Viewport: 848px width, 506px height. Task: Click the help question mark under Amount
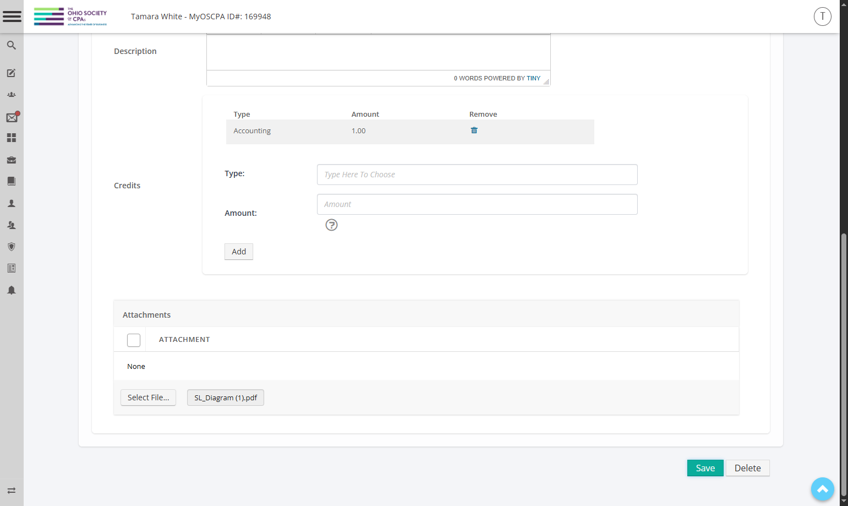331,225
